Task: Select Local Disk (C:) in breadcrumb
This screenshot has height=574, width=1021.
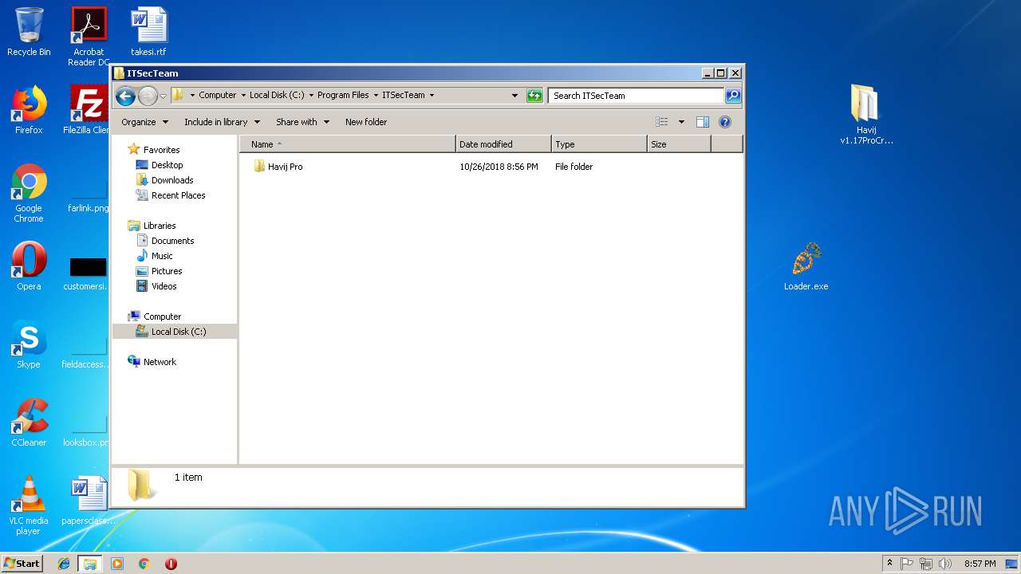Action: 277,95
